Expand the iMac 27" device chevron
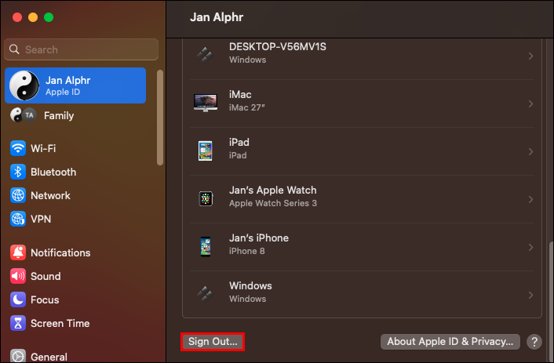Image resolution: width=554 pixels, height=363 pixels. [530, 103]
